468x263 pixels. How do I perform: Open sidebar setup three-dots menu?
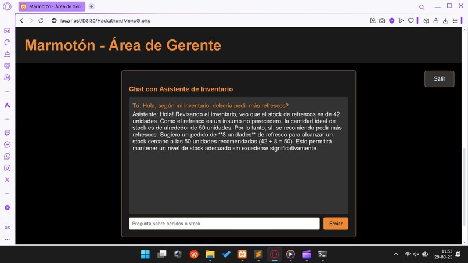pos(7,239)
